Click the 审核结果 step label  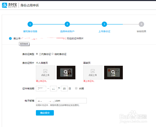point(141,31)
